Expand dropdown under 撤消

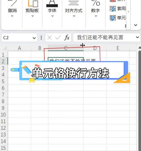point(12,16)
